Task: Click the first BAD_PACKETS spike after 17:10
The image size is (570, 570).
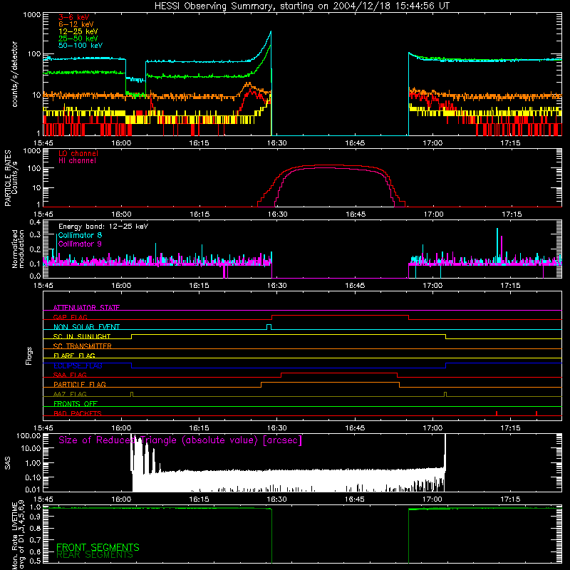Action: 496,413
